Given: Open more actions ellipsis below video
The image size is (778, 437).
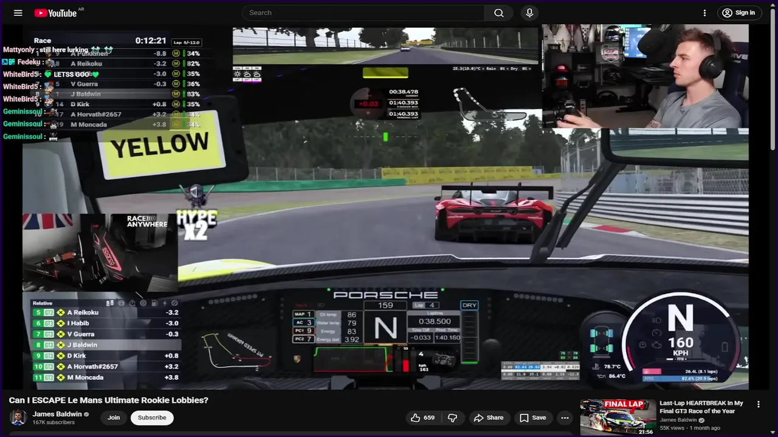Looking at the screenshot, I should point(565,418).
